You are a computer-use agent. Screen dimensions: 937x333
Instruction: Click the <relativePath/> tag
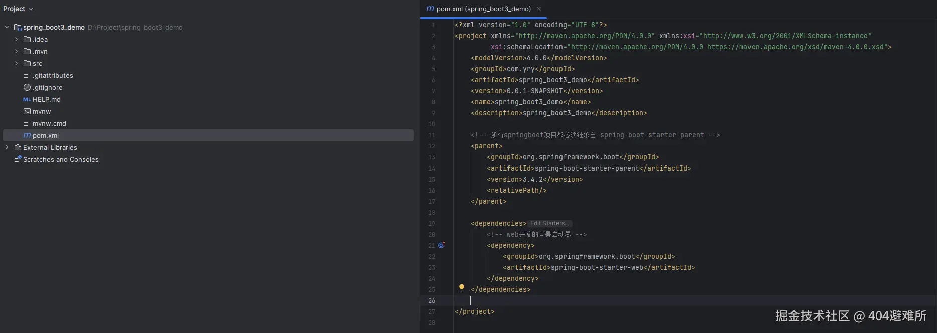[516, 190]
